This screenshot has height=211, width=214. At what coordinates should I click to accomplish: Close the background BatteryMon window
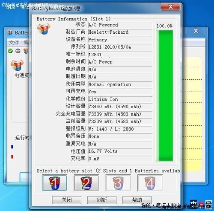point(196,31)
